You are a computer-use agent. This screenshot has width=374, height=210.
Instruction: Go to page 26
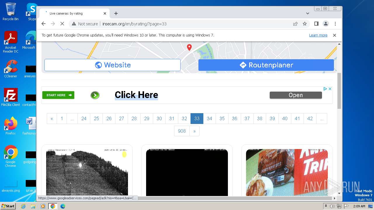(x=109, y=118)
